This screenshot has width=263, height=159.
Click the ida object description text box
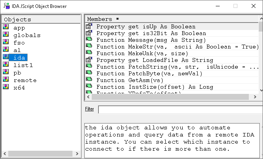point(172,140)
